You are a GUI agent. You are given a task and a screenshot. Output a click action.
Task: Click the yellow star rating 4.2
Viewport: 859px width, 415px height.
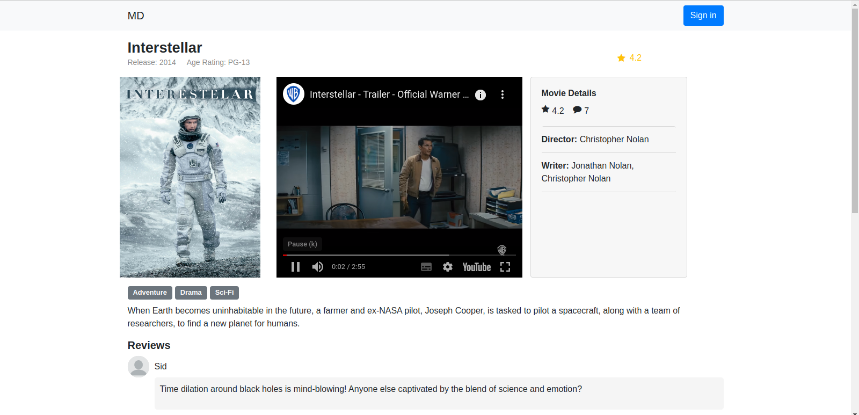coord(629,58)
